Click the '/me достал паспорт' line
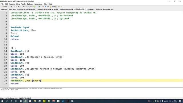Viewport: 183px width, 103px height. [x=53, y=69]
